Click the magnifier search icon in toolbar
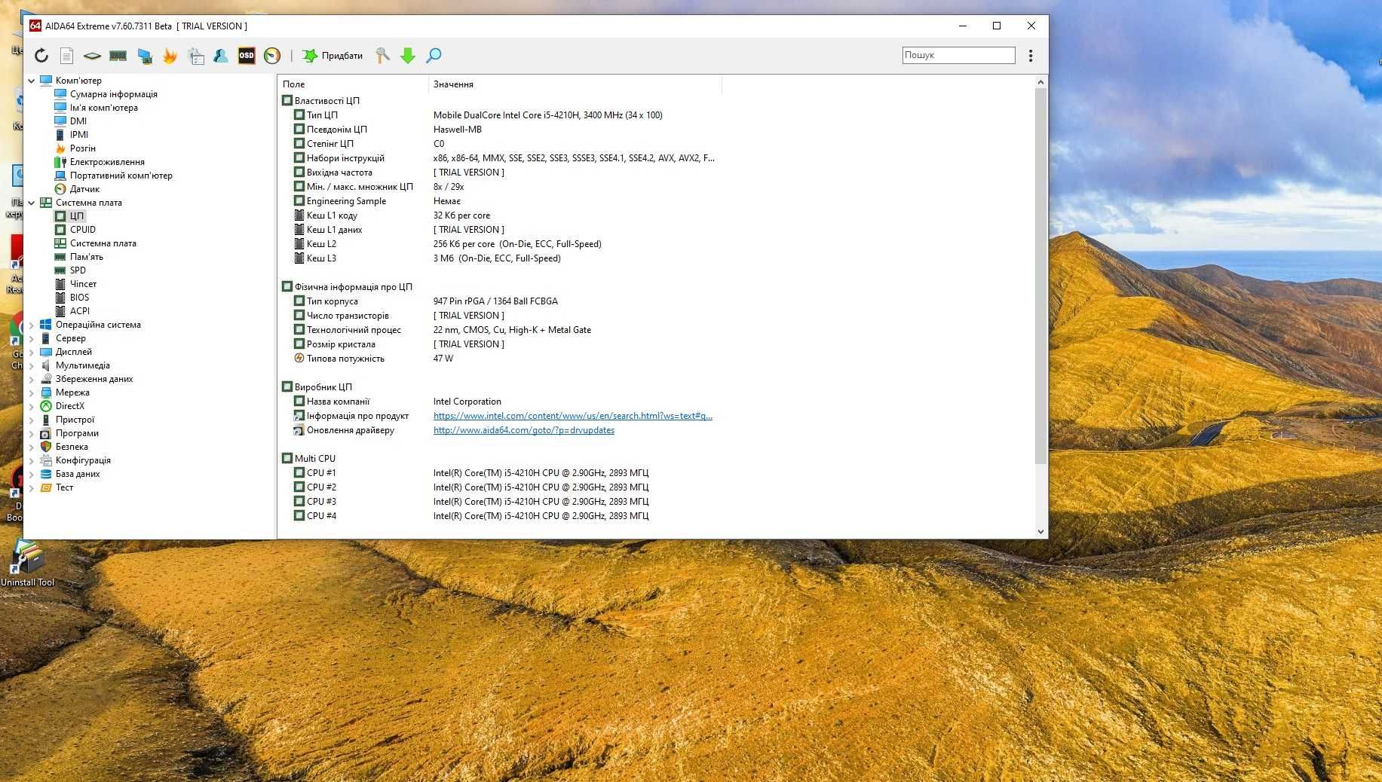1382x782 pixels. [434, 55]
